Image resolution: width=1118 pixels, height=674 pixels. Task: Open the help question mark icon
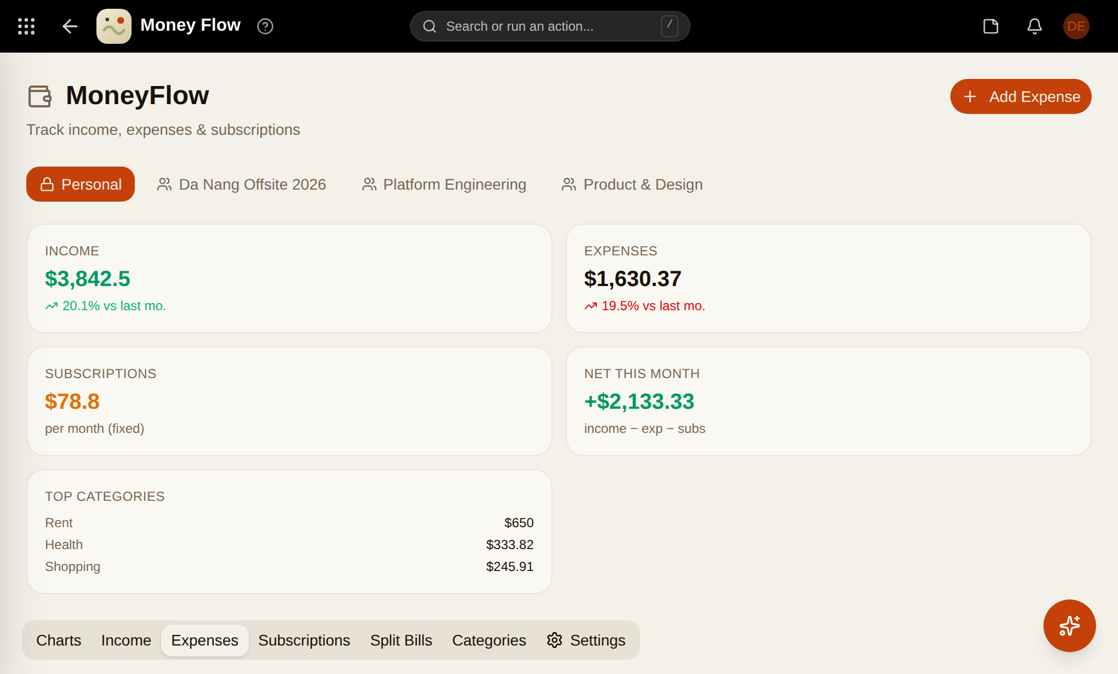click(265, 26)
